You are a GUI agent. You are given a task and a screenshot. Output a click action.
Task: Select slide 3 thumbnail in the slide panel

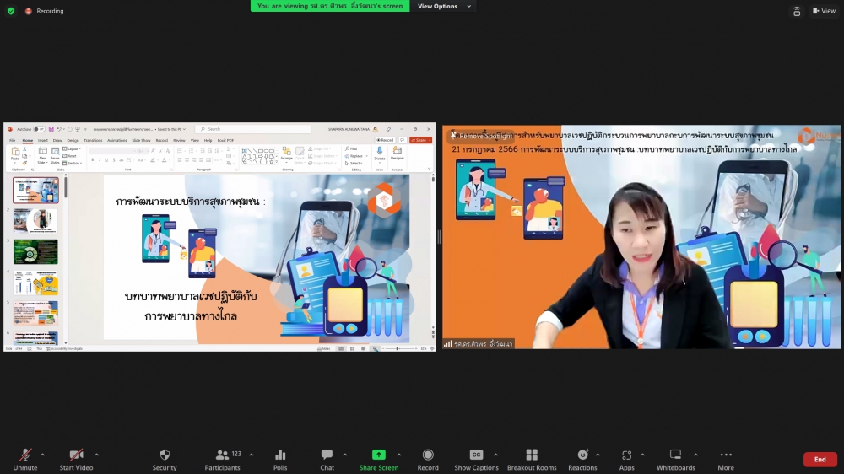point(35,251)
